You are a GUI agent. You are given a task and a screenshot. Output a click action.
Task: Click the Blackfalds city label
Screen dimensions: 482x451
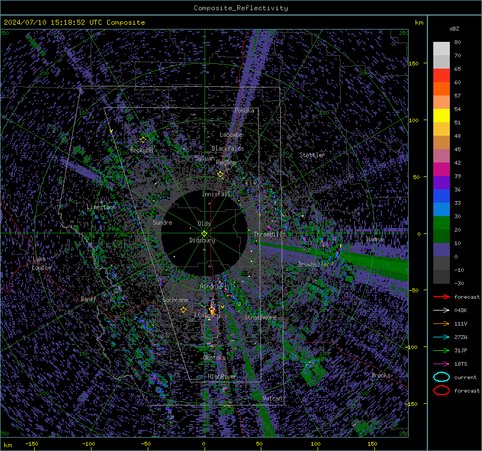pyautogui.click(x=228, y=149)
